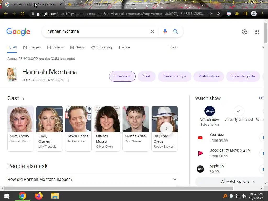
Task: Switch to the Videos tab
Action: [55, 47]
